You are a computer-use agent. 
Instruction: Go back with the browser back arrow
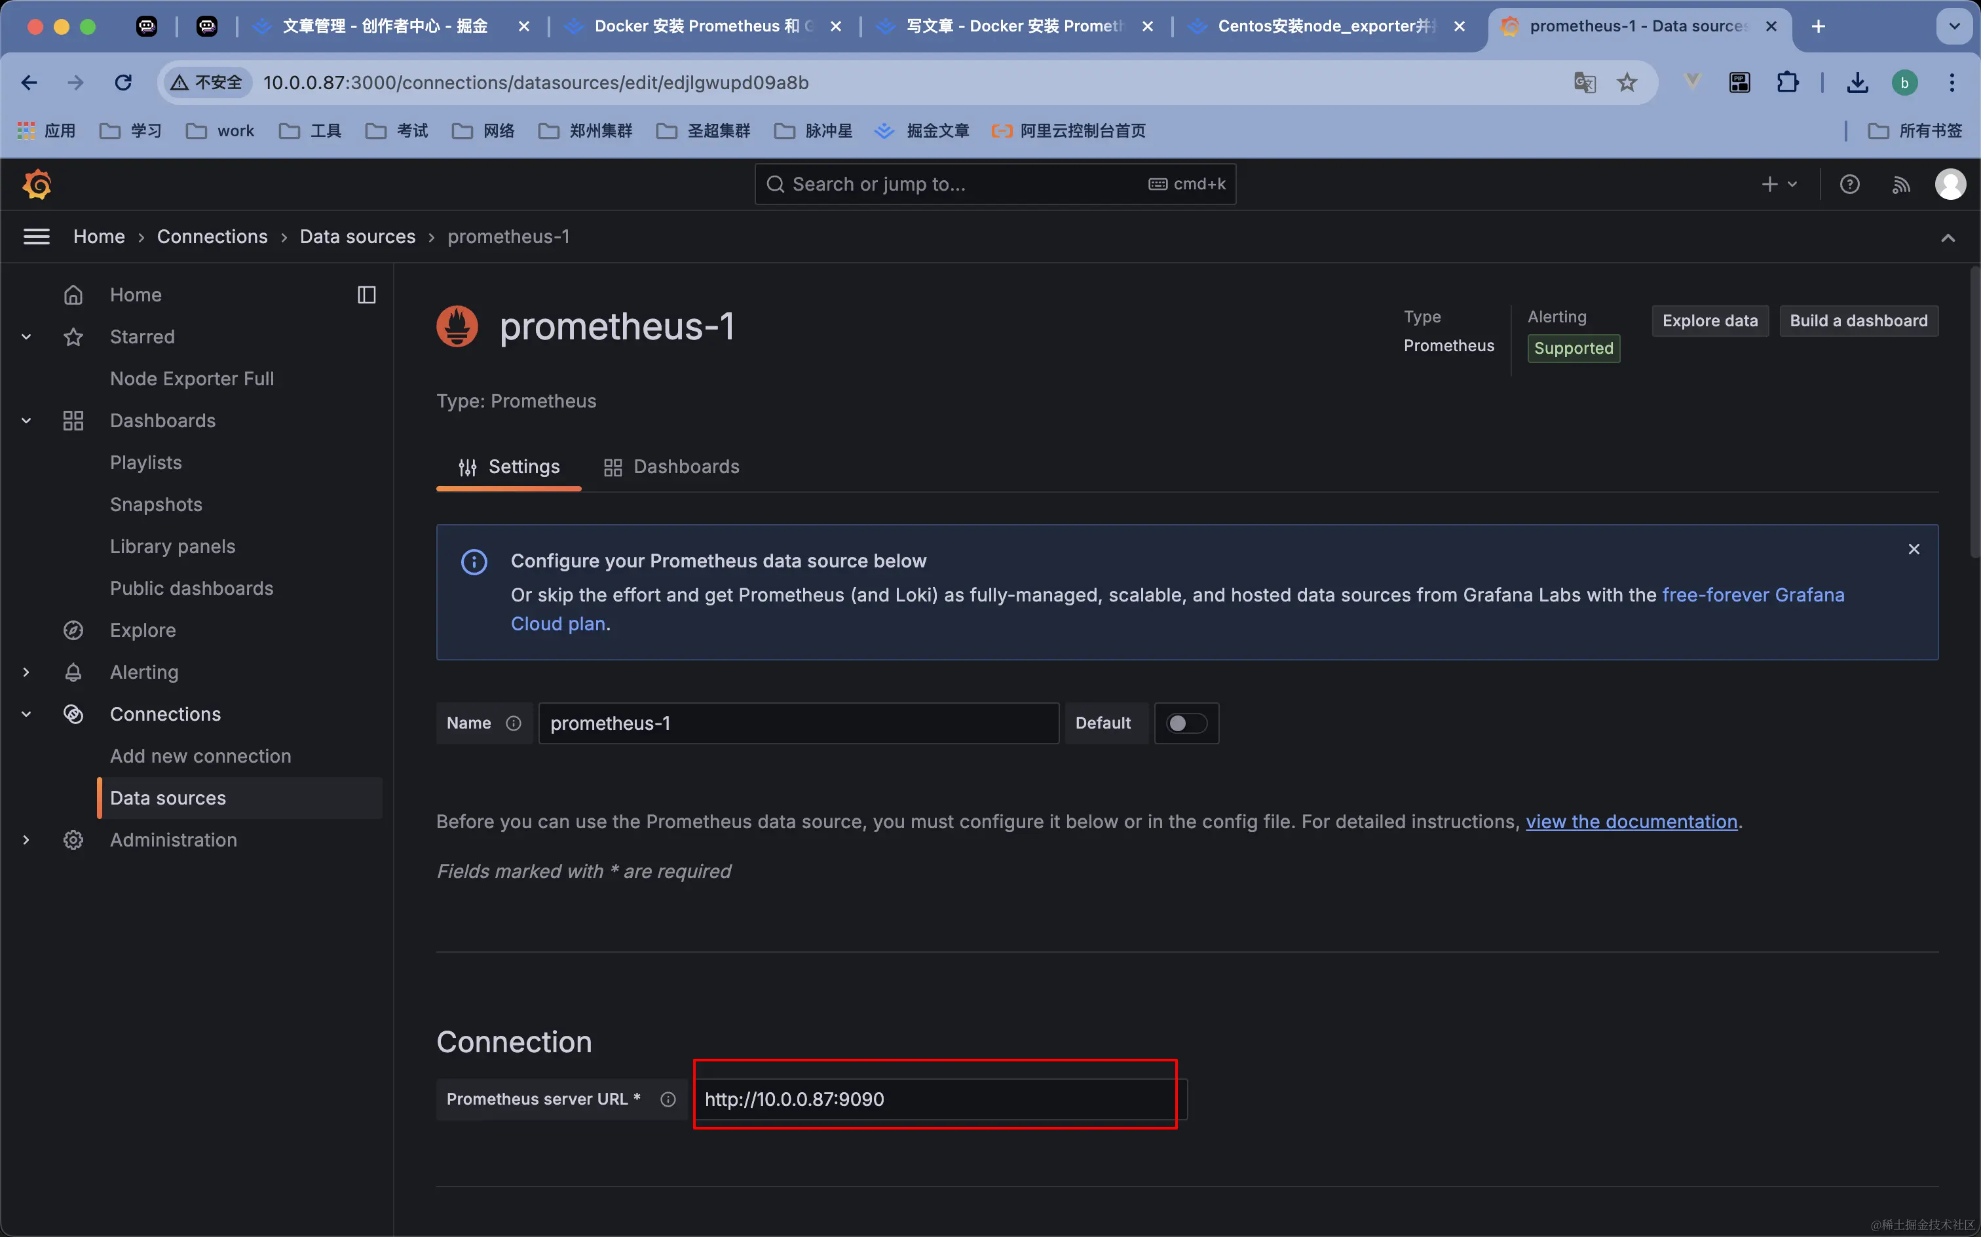(29, 83)
